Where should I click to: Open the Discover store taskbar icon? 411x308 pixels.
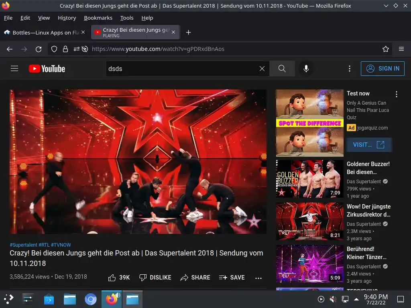pyautogui.click(x=49, y=299)
